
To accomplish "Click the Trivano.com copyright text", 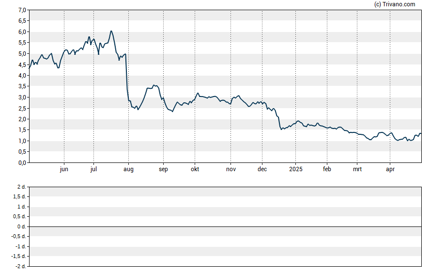I will (395, 4).
